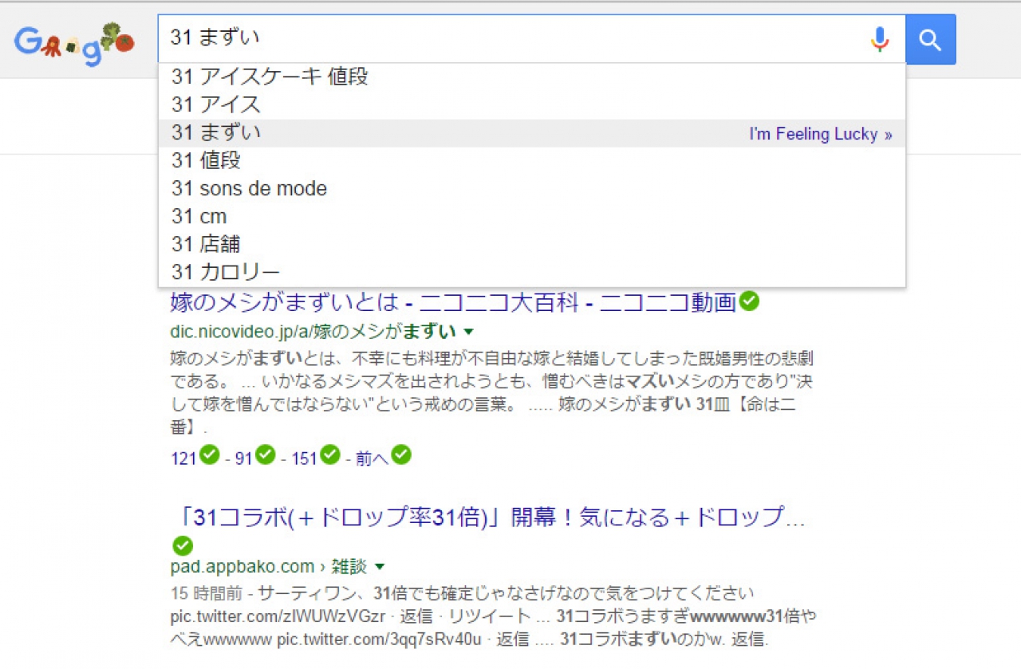This screenshot has width=1021, height=669.
Task: Click the blue magnifier search button
Action: pos(931,39)
